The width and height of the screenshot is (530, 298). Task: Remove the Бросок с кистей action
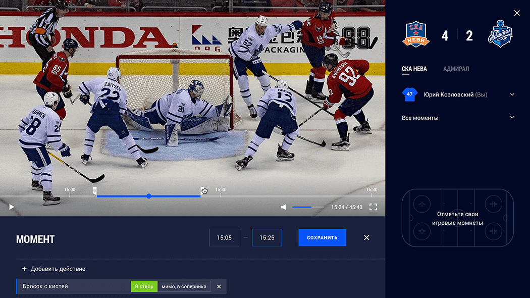coord(219,286)
